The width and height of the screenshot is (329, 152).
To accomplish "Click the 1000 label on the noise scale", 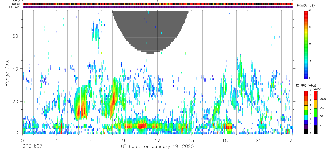I will click(x=321, y=107).
